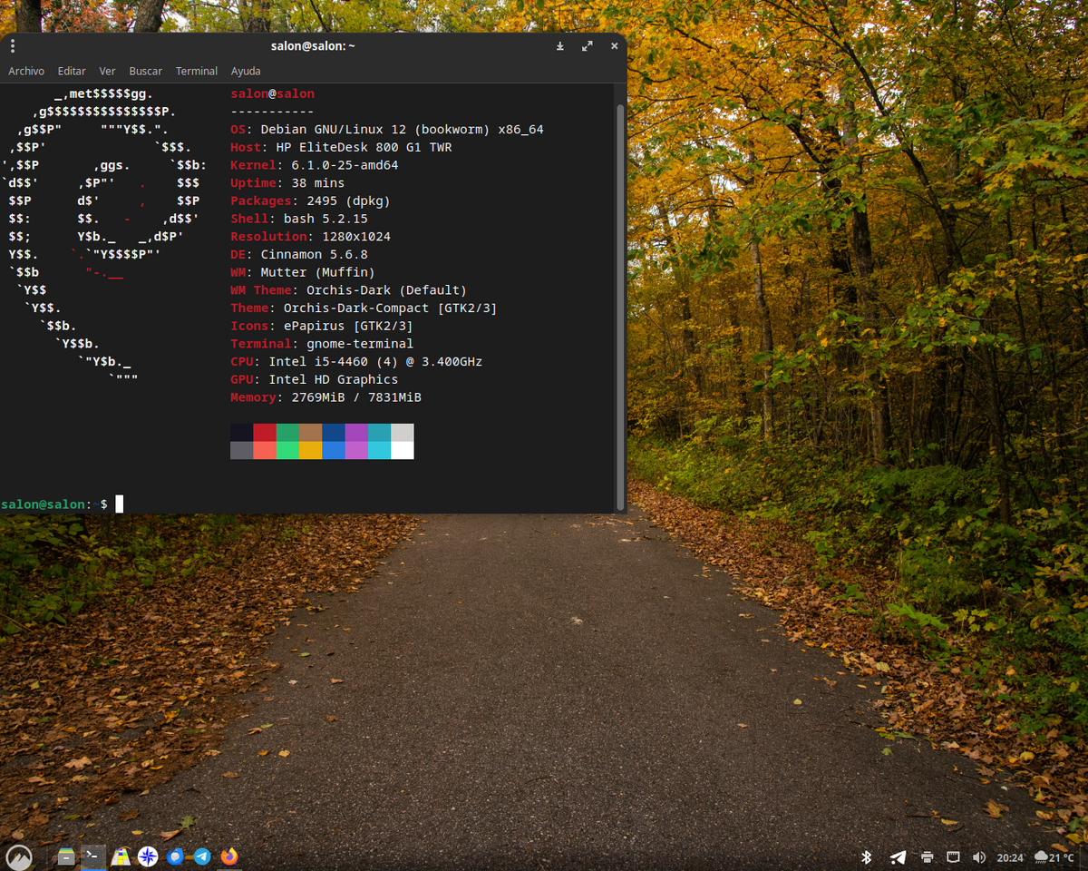Screen dimensions: 1088x871
Task: Open the blue compass star app
Action: coord(148,856)
